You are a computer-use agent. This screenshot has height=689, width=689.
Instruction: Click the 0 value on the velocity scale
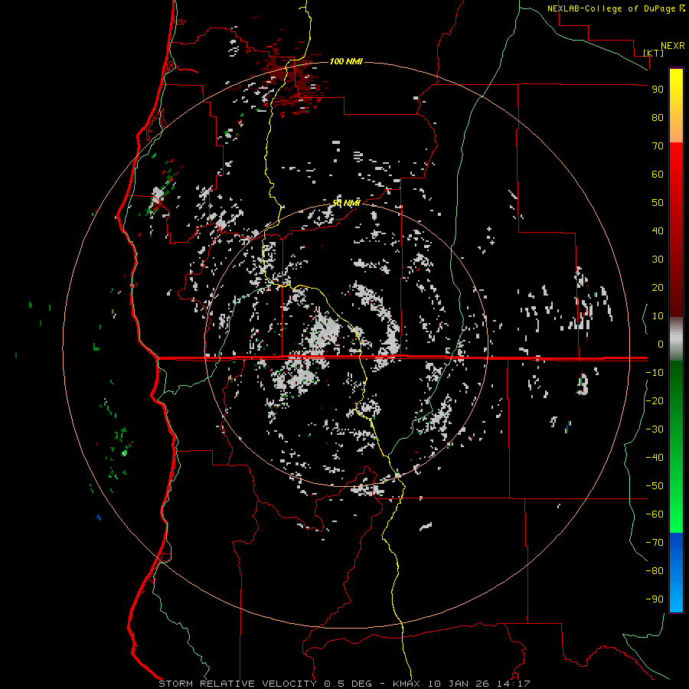[x=661, y=344]
